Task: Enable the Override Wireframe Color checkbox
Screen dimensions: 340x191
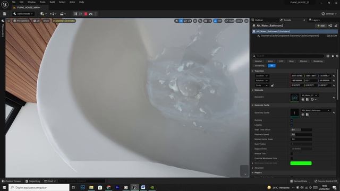Action: click(292, 158)
